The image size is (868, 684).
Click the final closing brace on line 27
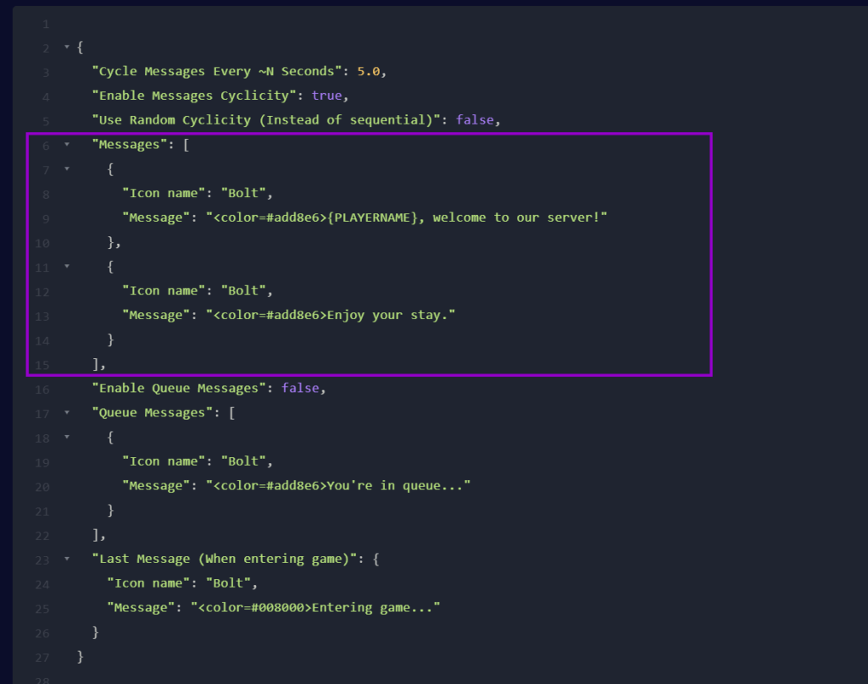point(81,656)
